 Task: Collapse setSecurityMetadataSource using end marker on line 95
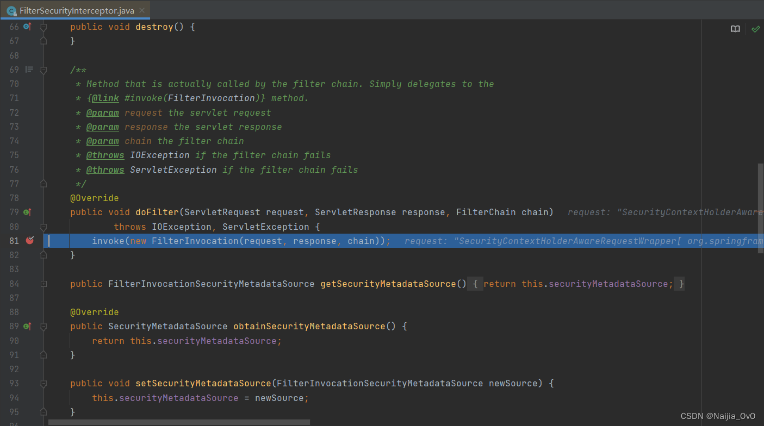tap(44, 412)
